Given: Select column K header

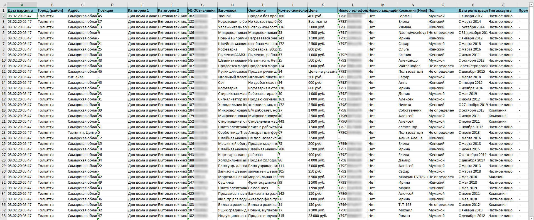Looking at the screenshot, I should 323,5.
